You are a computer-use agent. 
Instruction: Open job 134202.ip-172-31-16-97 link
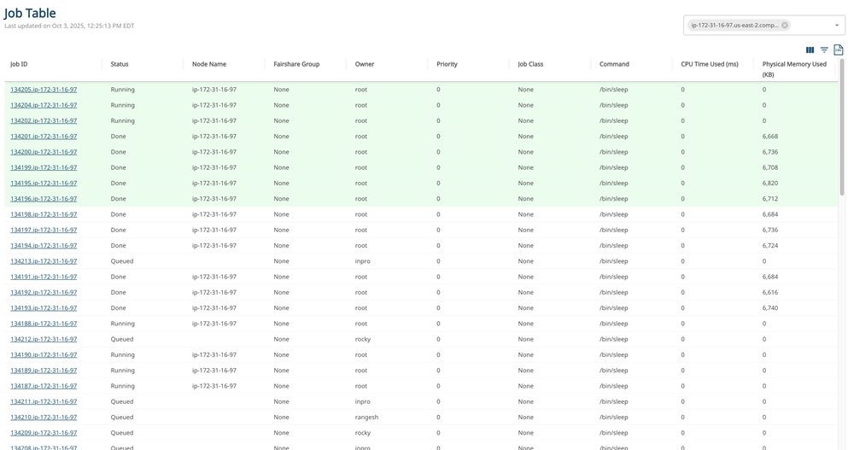click(x=44, y=121)
